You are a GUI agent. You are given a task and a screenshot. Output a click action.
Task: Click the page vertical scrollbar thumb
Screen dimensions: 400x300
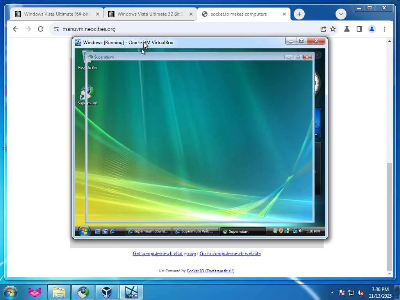click(389, 217)
